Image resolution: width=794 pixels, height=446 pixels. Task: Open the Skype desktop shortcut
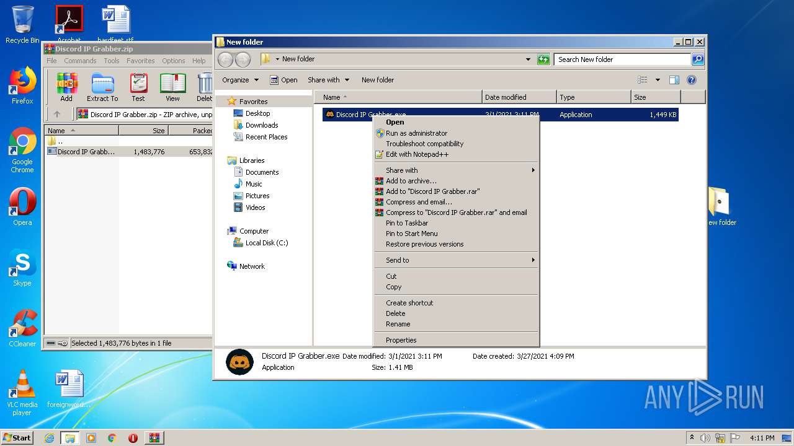tap(22, 268)
